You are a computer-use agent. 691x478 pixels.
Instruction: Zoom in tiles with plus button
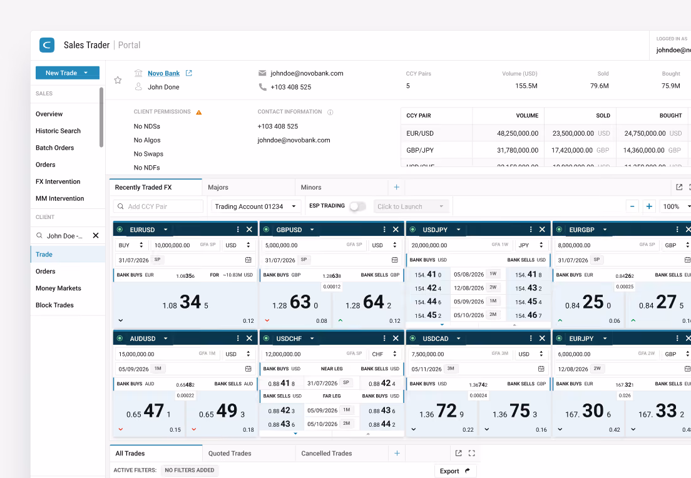pyautogui.click(x=649, y=206)
